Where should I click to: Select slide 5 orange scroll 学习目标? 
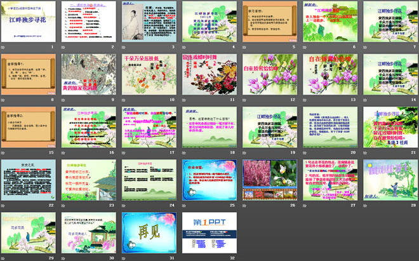270,22
